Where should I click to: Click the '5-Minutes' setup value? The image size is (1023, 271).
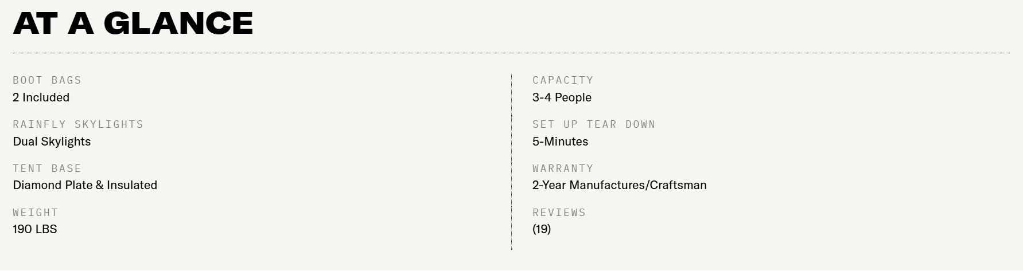click(560, 142)
